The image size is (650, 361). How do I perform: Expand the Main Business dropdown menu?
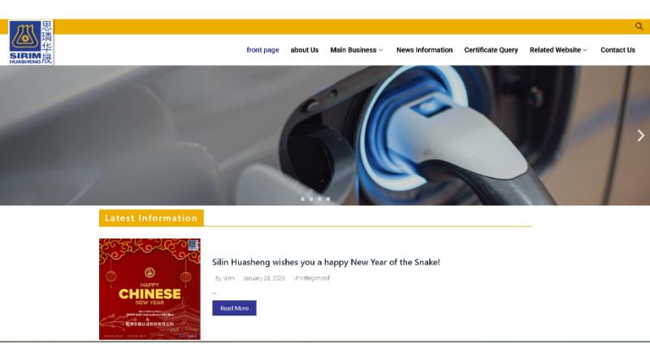(x=357, y=50)
